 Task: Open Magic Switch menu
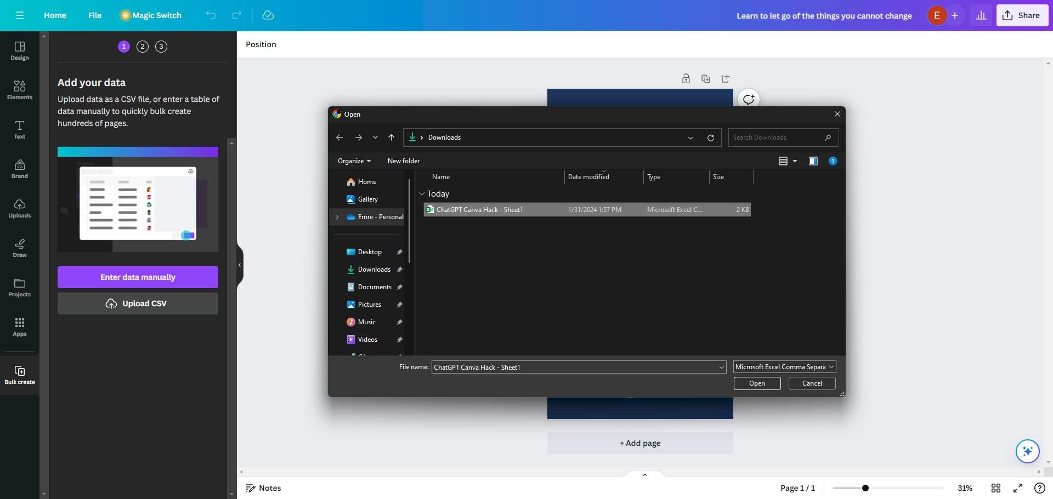pyautogui.click(x=151, y=15)
